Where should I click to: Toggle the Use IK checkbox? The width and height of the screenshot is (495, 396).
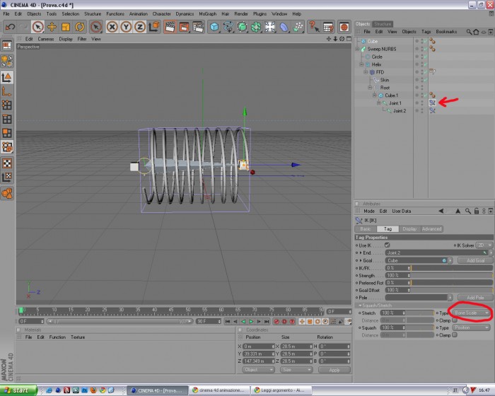click(388, 245)
